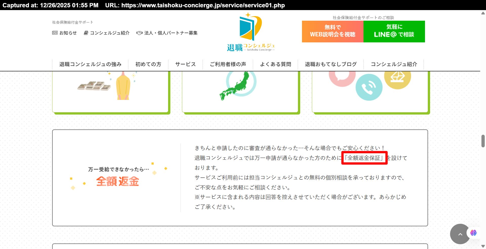Click the handshake icon beside 法人・個人パートナー募集
This screenshot has height=249, width=486.
click(x=139, y=33)
